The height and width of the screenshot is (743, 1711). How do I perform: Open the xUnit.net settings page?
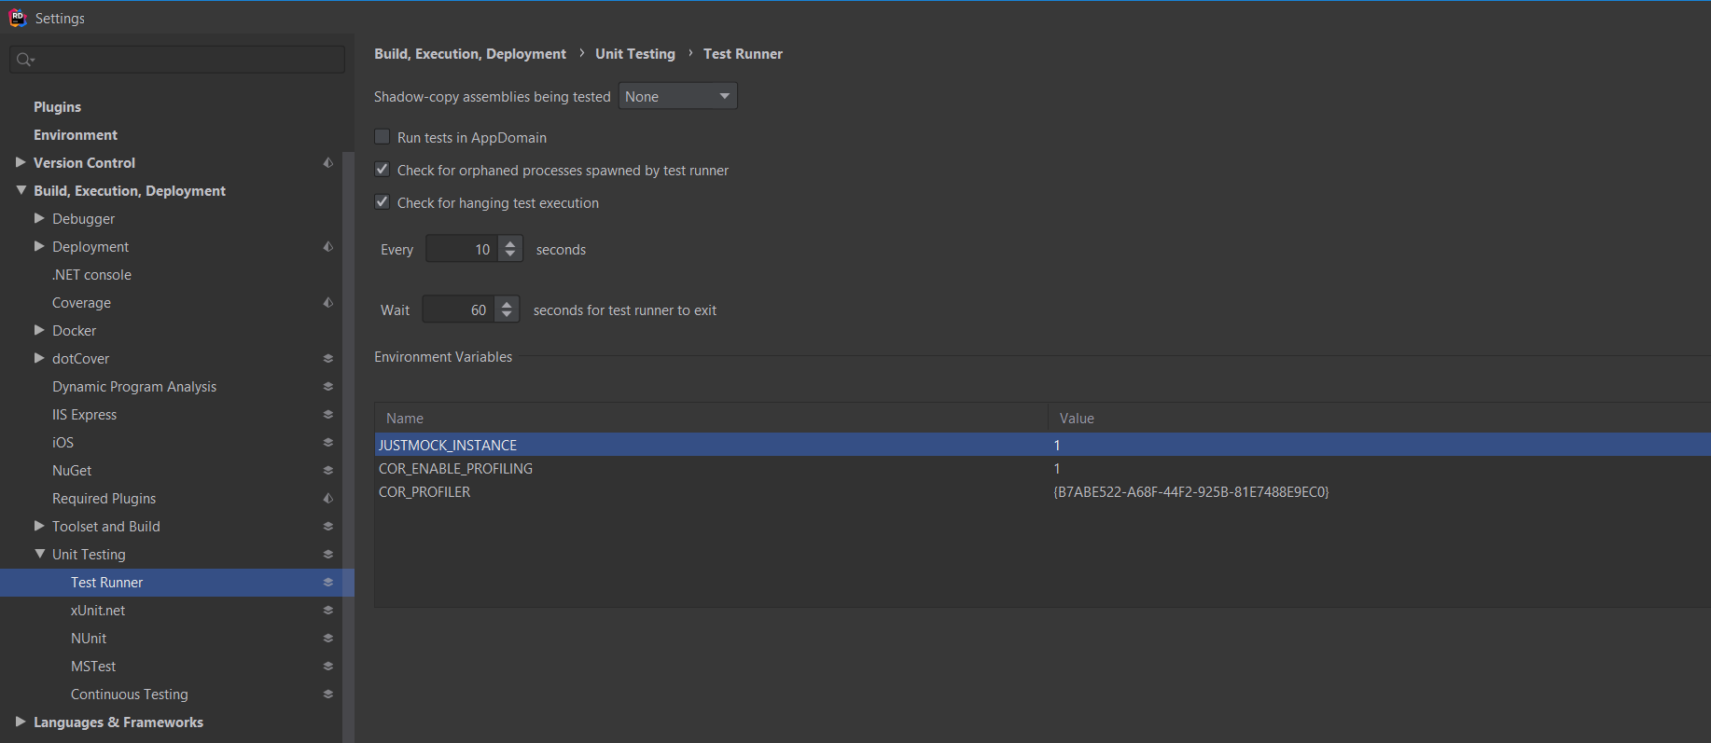pyautogui.click(x=98, y=611)
